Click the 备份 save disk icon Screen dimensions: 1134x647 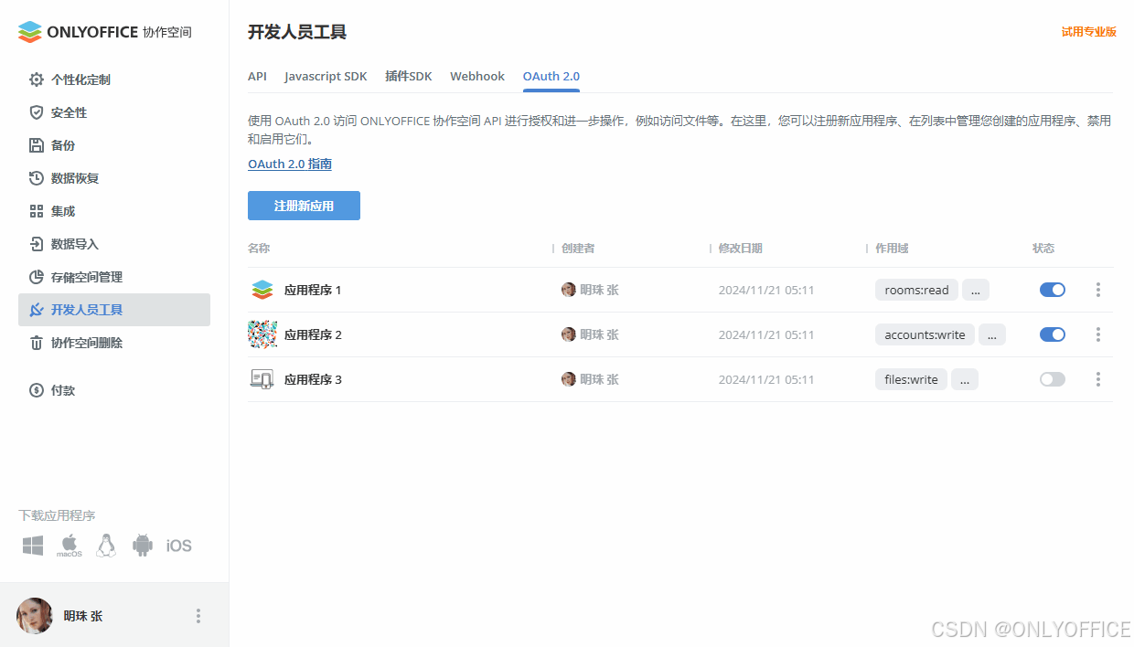click(x=37, y=145)
